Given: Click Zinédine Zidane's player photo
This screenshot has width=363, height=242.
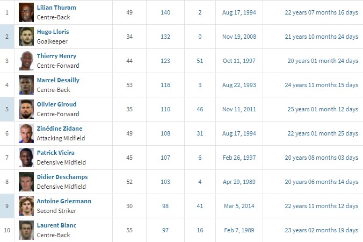Looking at the screenshot, I should (25, 133).
